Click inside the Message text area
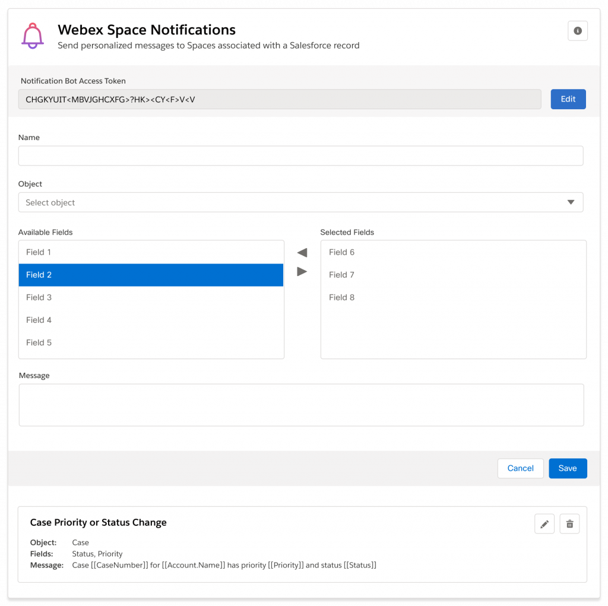608x606 pixels. click(301, 404)
